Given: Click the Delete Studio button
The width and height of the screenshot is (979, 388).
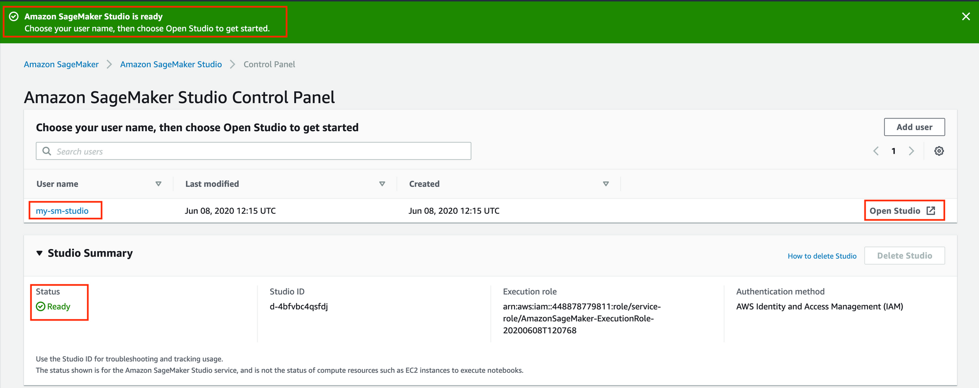Looking at the screenshot, I should [904, 256].
